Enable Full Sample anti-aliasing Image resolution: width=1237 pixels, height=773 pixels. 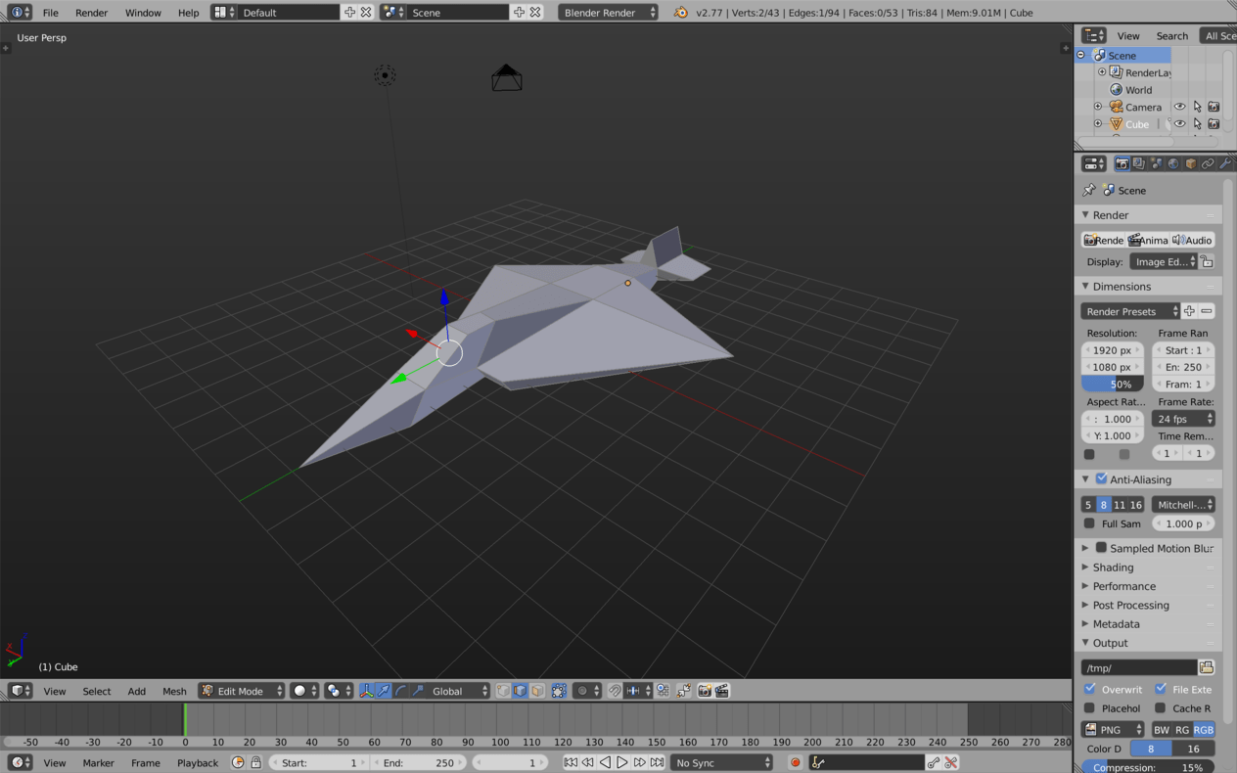point(1090,523)
